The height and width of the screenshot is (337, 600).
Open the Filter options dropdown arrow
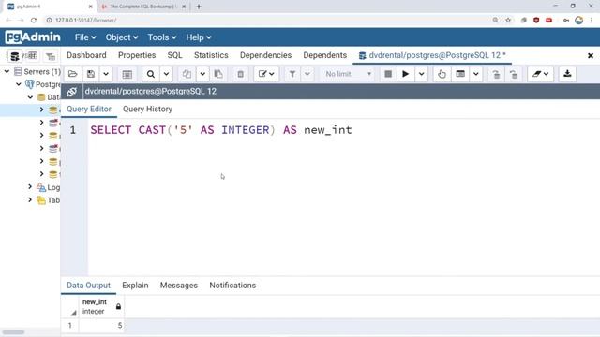pyautogui.click(x=307, y=74)
